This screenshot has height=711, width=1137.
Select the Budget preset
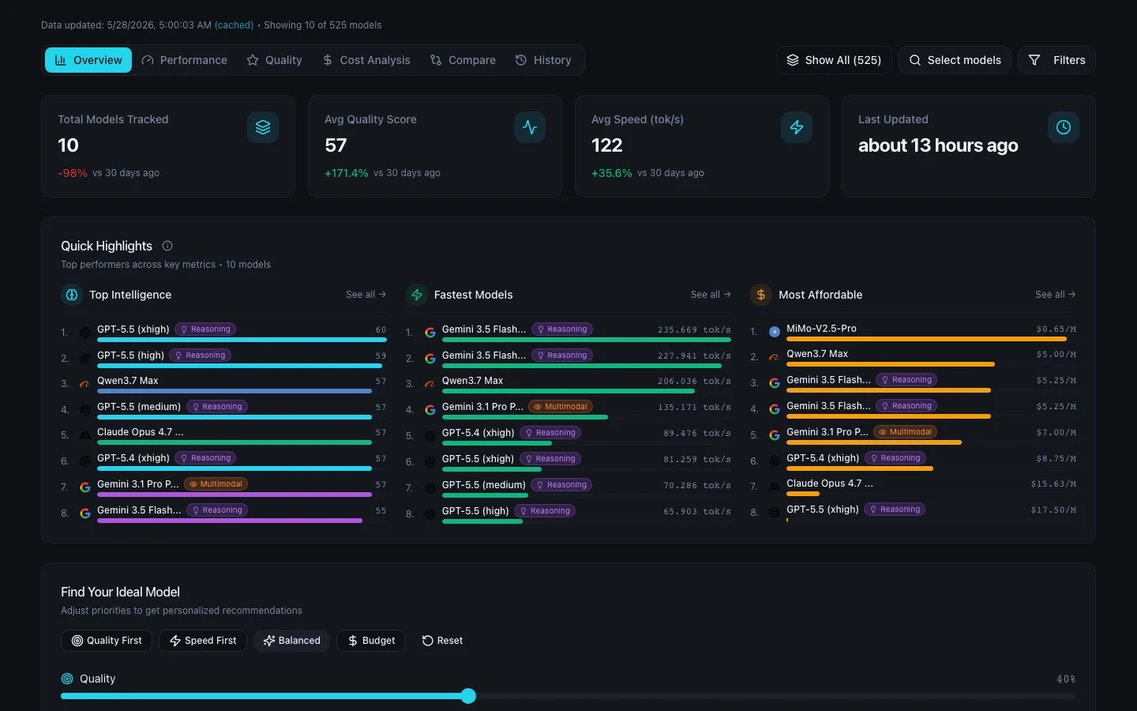pyautogui.click(x=371, y=641)
